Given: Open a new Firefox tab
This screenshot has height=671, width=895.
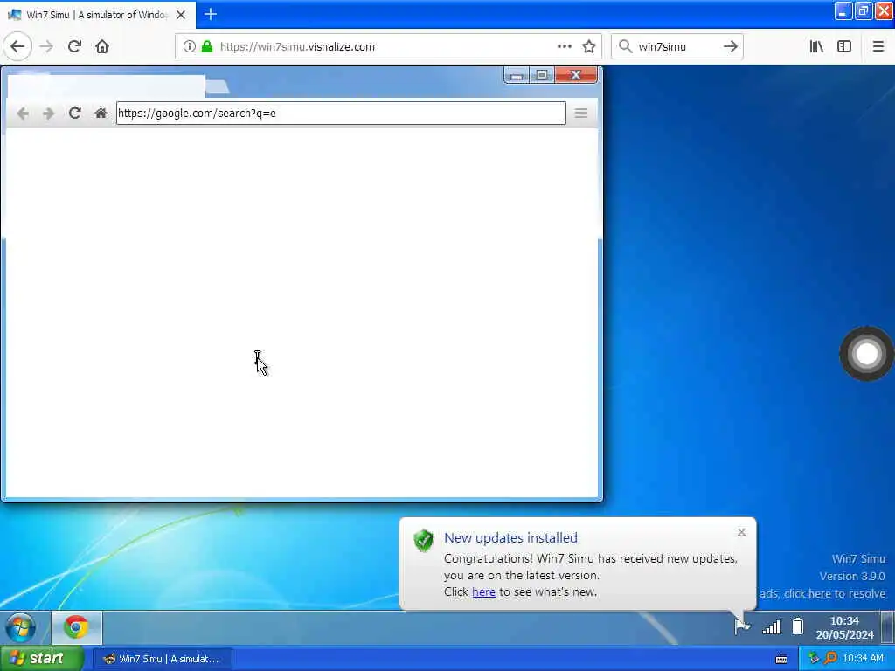Looking at the screenshot, I should tap(211, 14).
